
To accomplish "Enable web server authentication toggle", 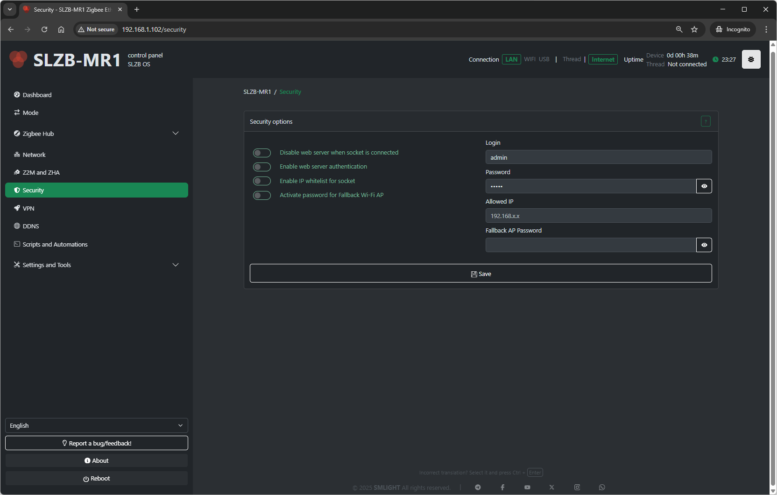I will [262, 167].
